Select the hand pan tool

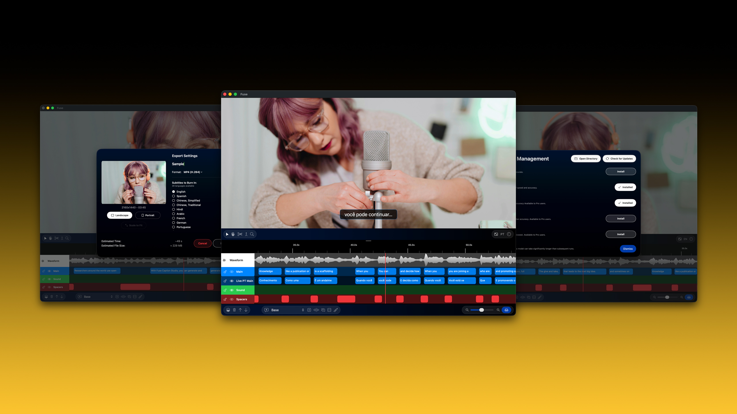pos(233,234)
